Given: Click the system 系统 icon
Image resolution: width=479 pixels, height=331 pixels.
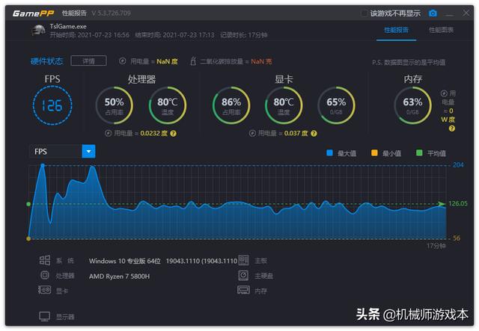Looking at the screenshot, I should 45,260.
